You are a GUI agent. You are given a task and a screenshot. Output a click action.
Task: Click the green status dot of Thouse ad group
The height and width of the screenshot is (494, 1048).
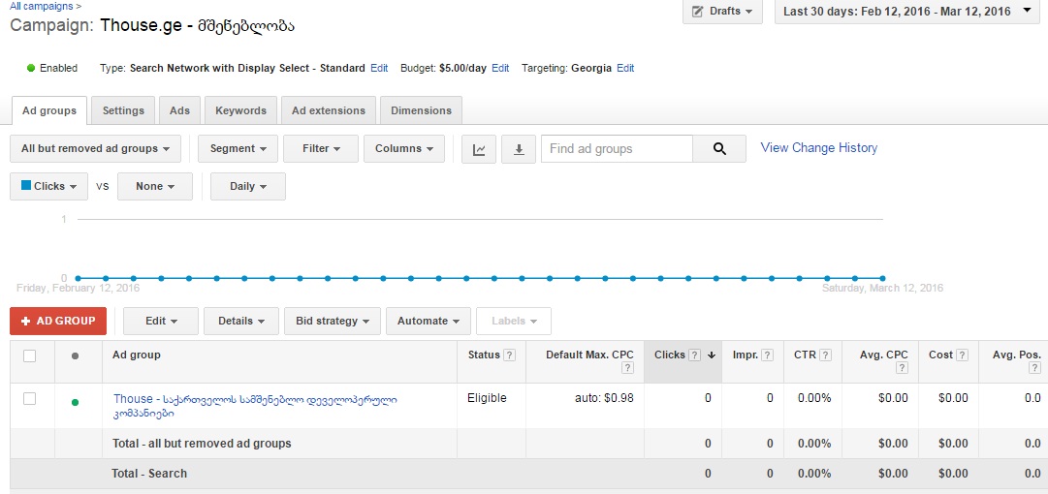(x=76, y=402)
